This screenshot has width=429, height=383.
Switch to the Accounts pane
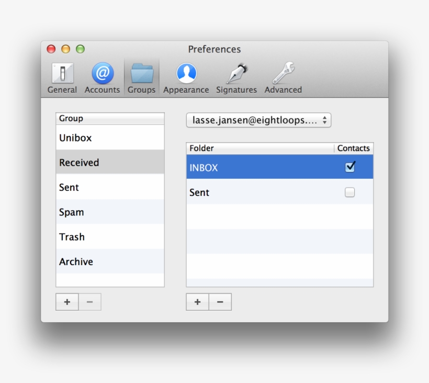[x=102, y=75]
